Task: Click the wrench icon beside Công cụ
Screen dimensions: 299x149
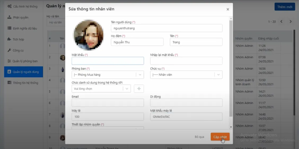Action: click(x=9, y=50)
